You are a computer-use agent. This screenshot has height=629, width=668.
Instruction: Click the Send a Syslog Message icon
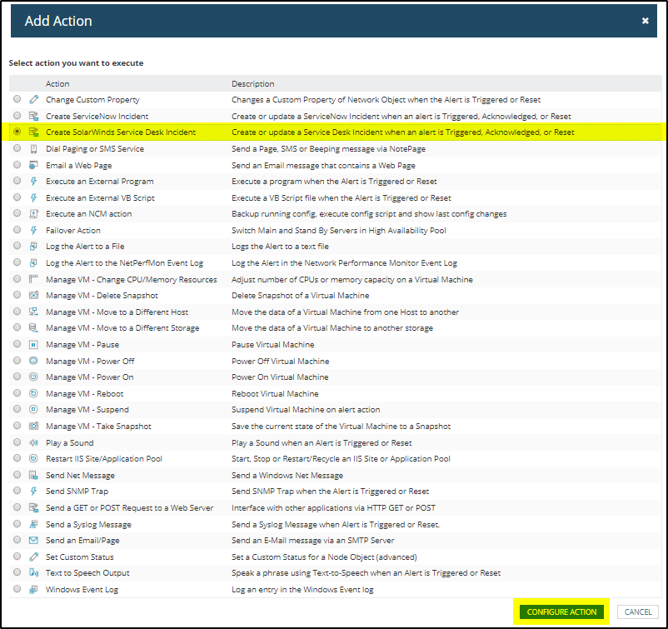[x=33, y=524]
